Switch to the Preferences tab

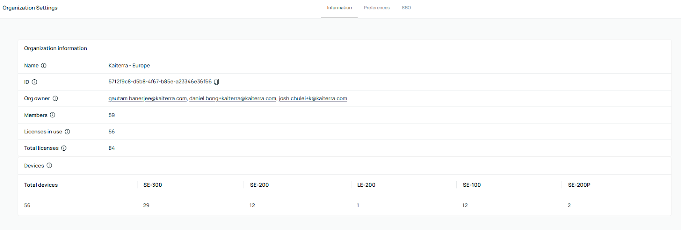click(x=377, y=8)
